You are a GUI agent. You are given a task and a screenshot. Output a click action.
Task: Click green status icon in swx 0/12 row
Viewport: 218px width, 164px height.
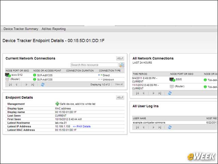point(35,75)
